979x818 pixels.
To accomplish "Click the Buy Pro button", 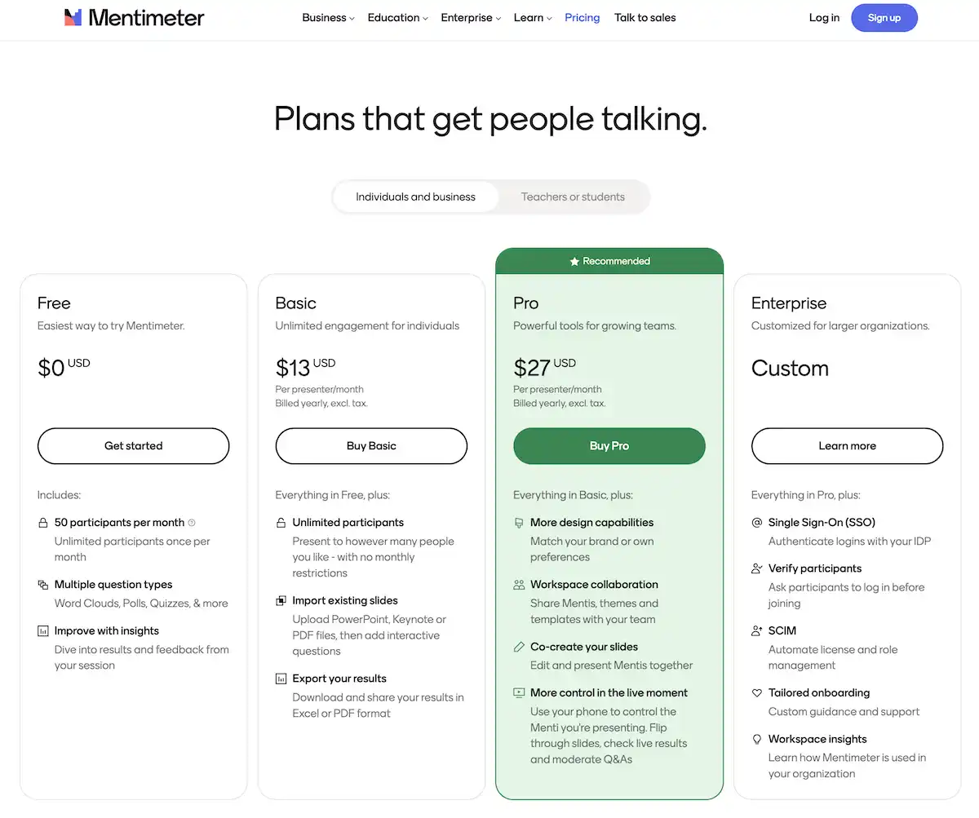I will click(x=609, y=446).
